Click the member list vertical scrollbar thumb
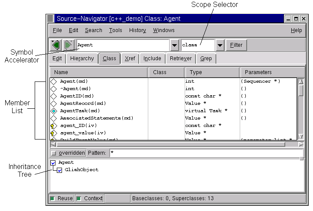313x211 pixels. pyautogui.click(x=301, y=91)
